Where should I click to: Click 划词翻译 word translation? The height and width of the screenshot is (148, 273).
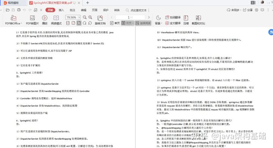[x=173, y=17]
